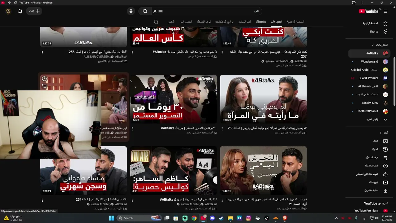The height and width of the screenshot is (223, 396).
Task: Play the ٣٠ يومًا من التصوير thumbnail
Action: click(x=173, y=99)
